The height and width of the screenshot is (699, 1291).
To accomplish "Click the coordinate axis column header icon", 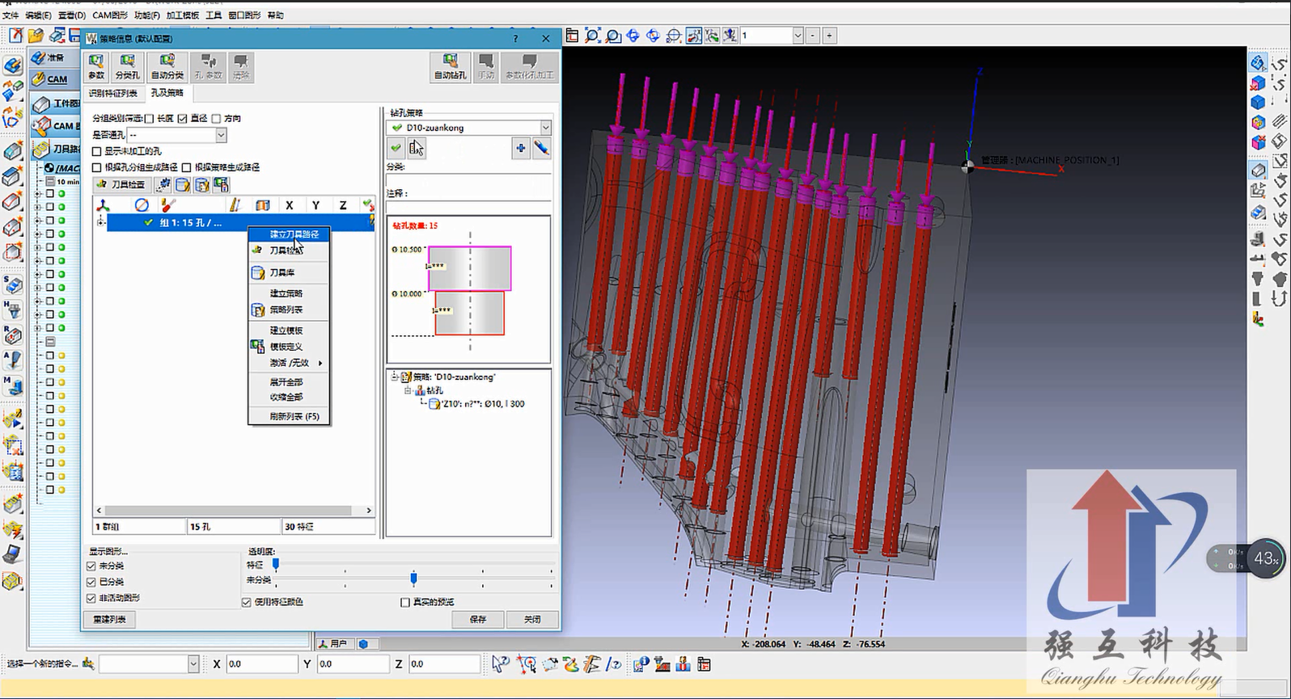I will pos(104,205).
